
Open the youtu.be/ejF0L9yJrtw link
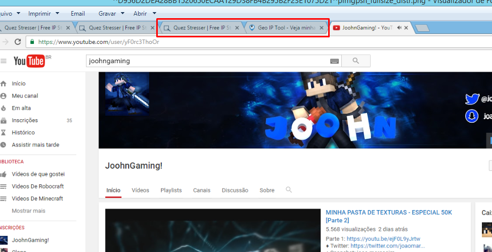[383, 239]
